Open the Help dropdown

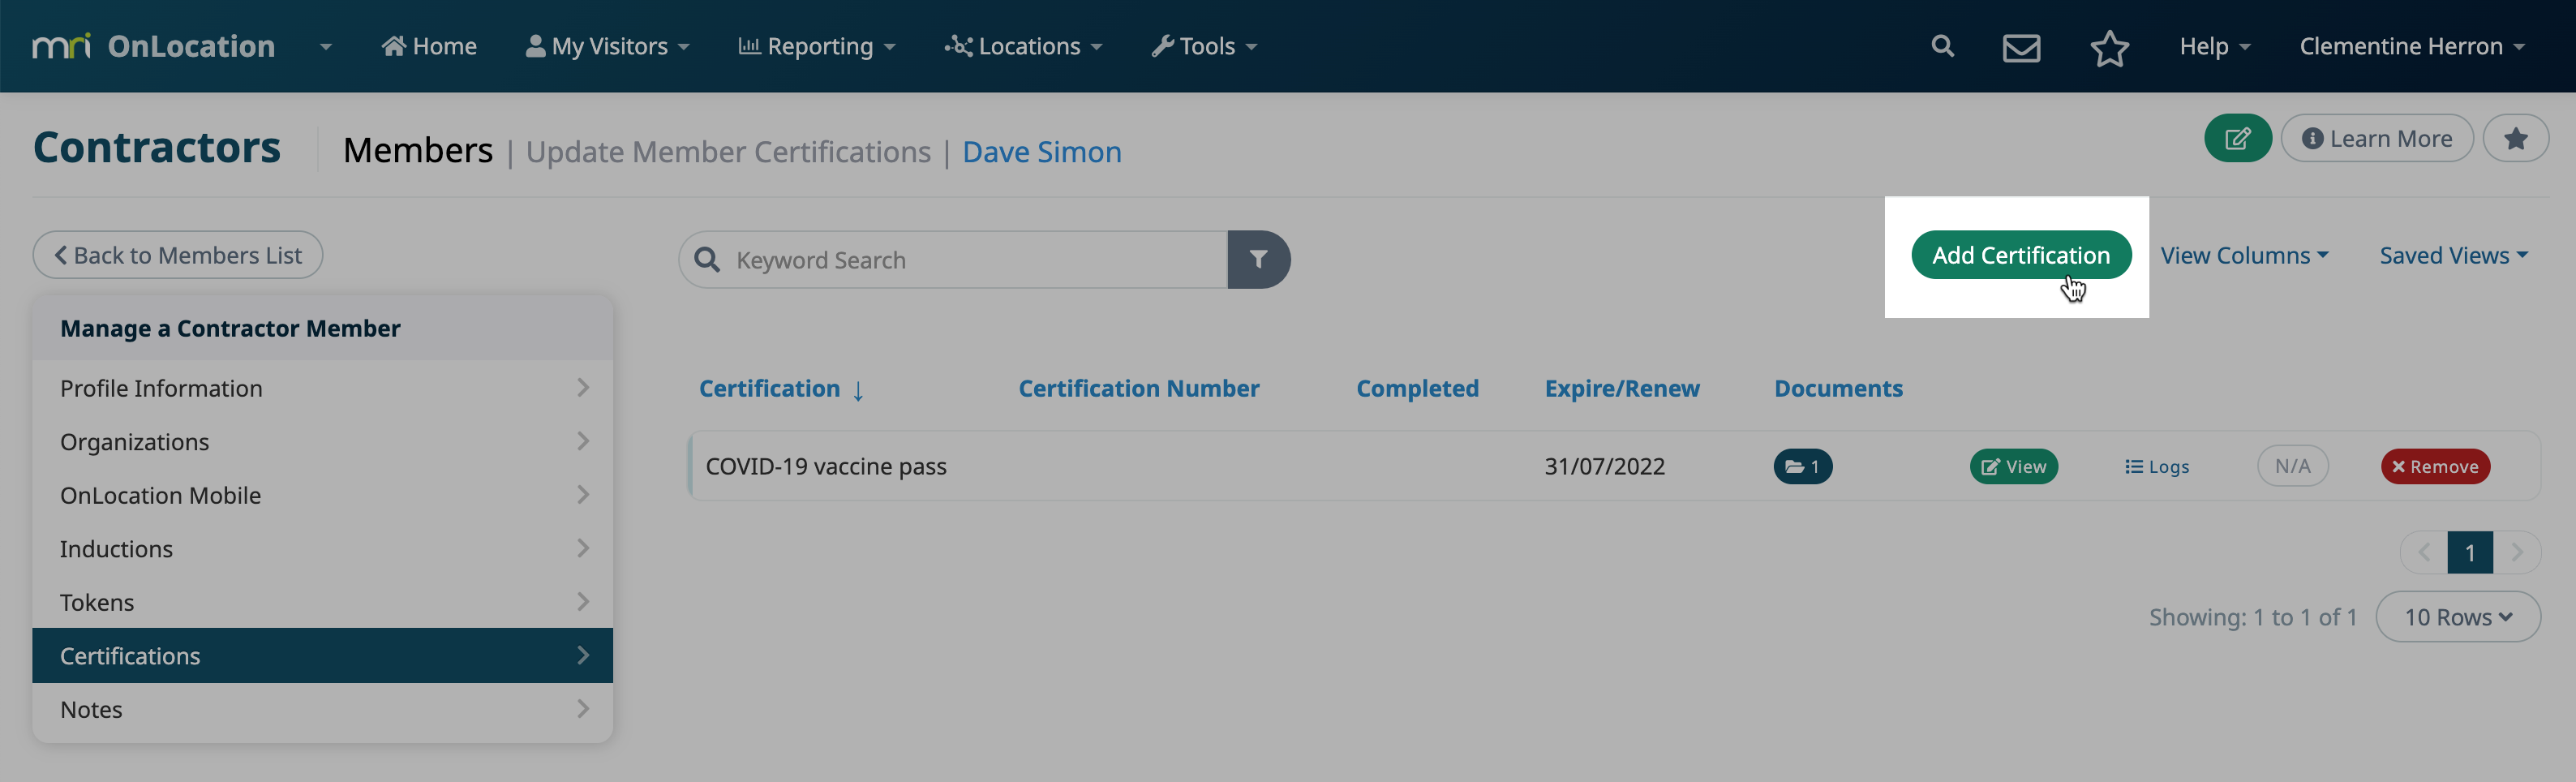(2214, 46)
